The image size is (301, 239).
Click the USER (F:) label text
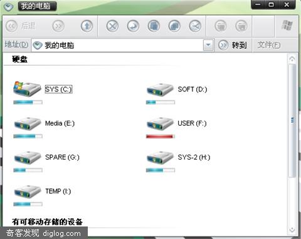pyautogui.click(x=192, y=123)
